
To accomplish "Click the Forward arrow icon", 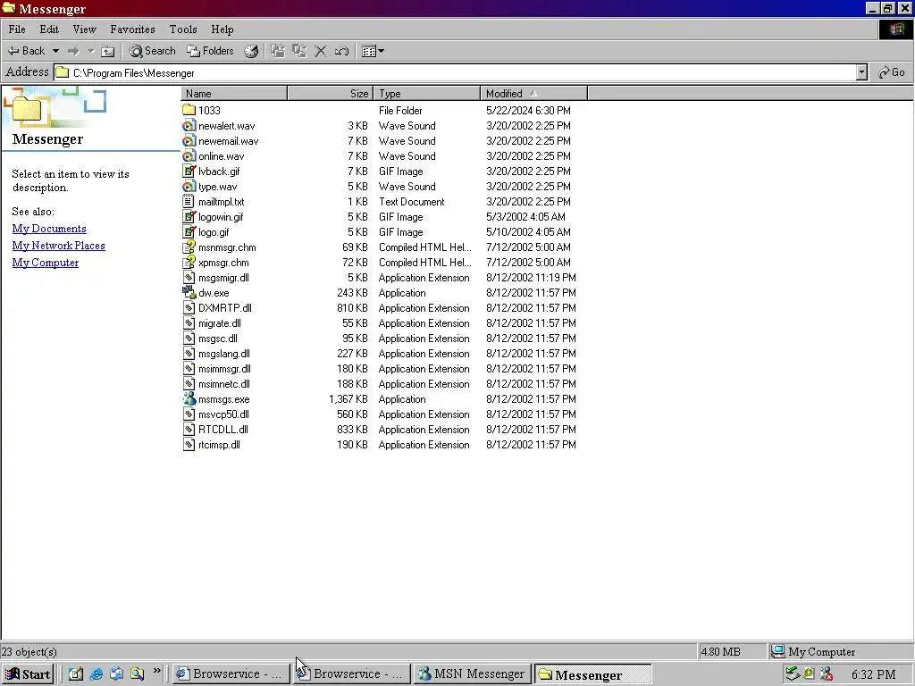I will [73, 51].
